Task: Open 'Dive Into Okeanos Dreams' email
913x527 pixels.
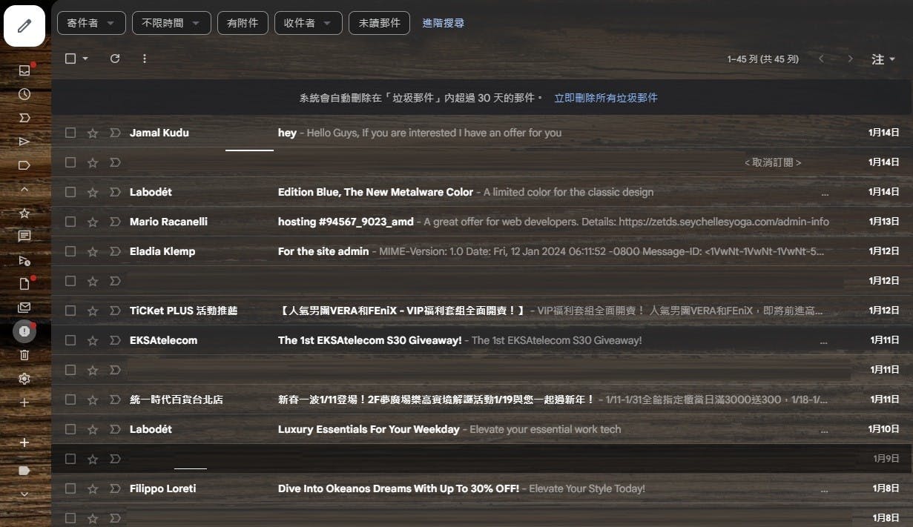Action: [482, 488]
